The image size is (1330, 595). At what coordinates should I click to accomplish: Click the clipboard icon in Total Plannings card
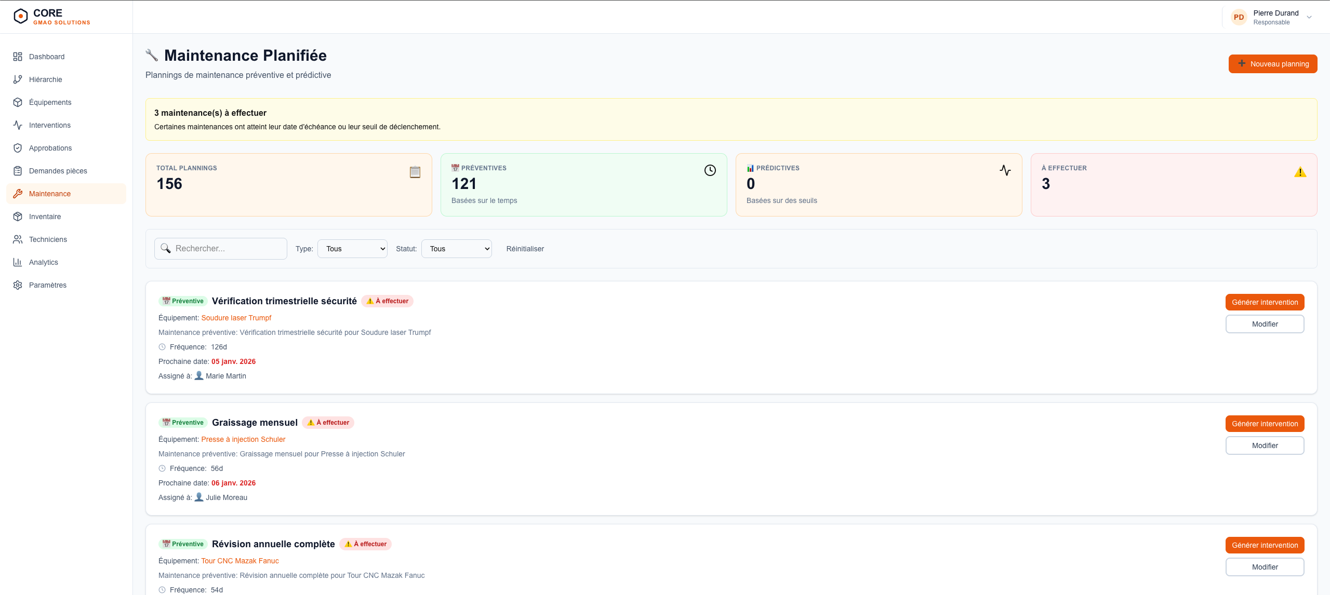click(x=415, y=172)
